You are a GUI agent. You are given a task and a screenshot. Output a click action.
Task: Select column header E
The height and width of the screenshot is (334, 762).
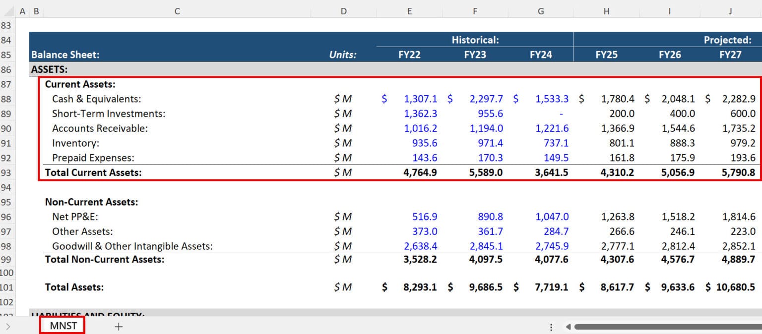click(409, 10)
